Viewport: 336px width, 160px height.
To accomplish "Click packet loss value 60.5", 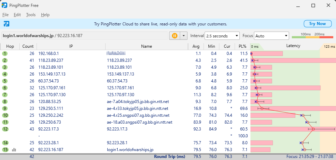I will click(x=244, y=129).
